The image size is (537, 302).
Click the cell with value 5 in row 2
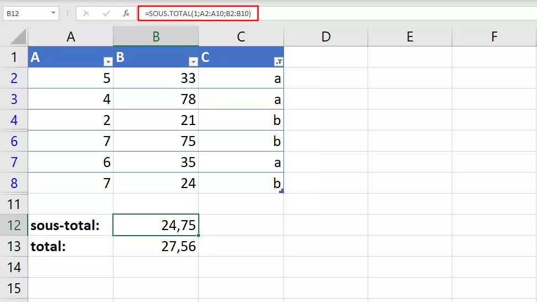[70, 79]
